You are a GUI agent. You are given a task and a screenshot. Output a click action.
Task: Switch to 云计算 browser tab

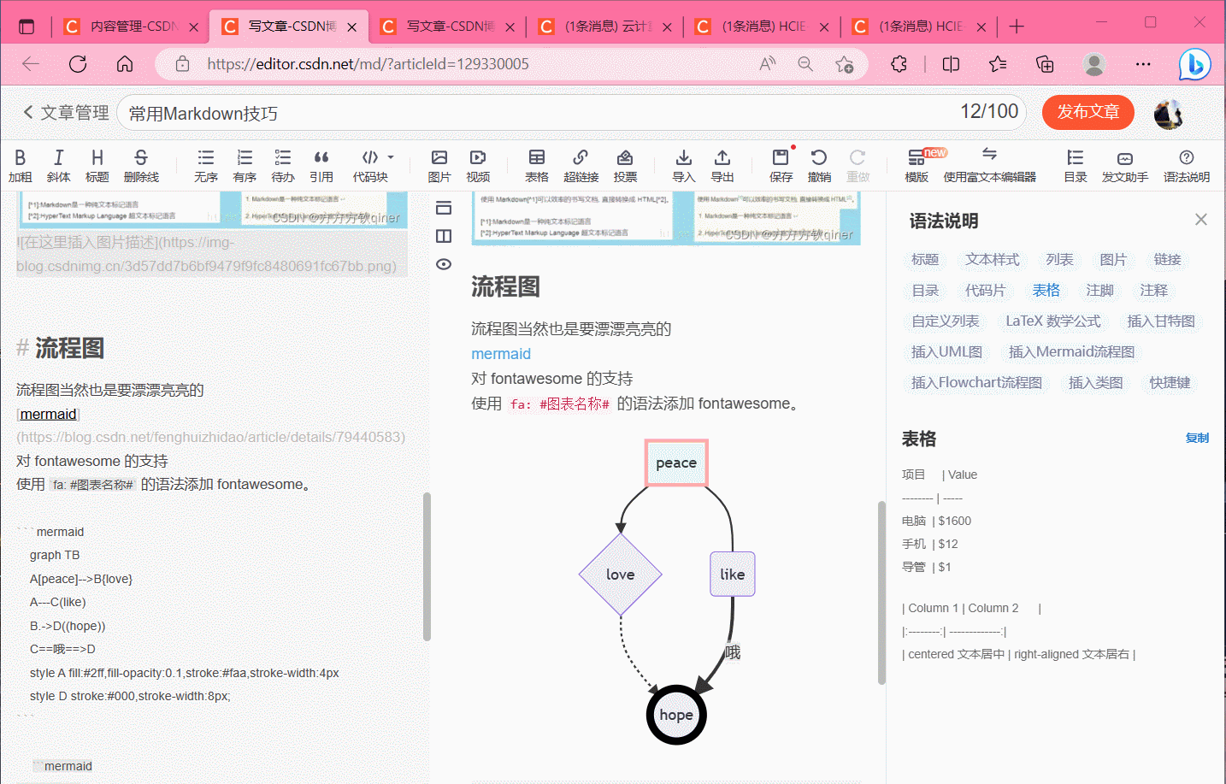click(605, 27)
